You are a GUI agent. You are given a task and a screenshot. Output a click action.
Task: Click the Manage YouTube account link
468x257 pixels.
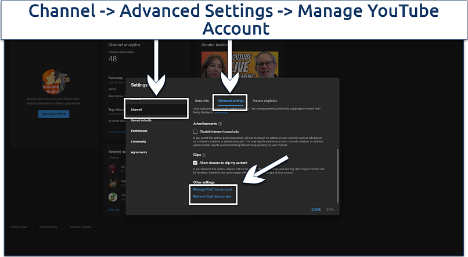213,189
